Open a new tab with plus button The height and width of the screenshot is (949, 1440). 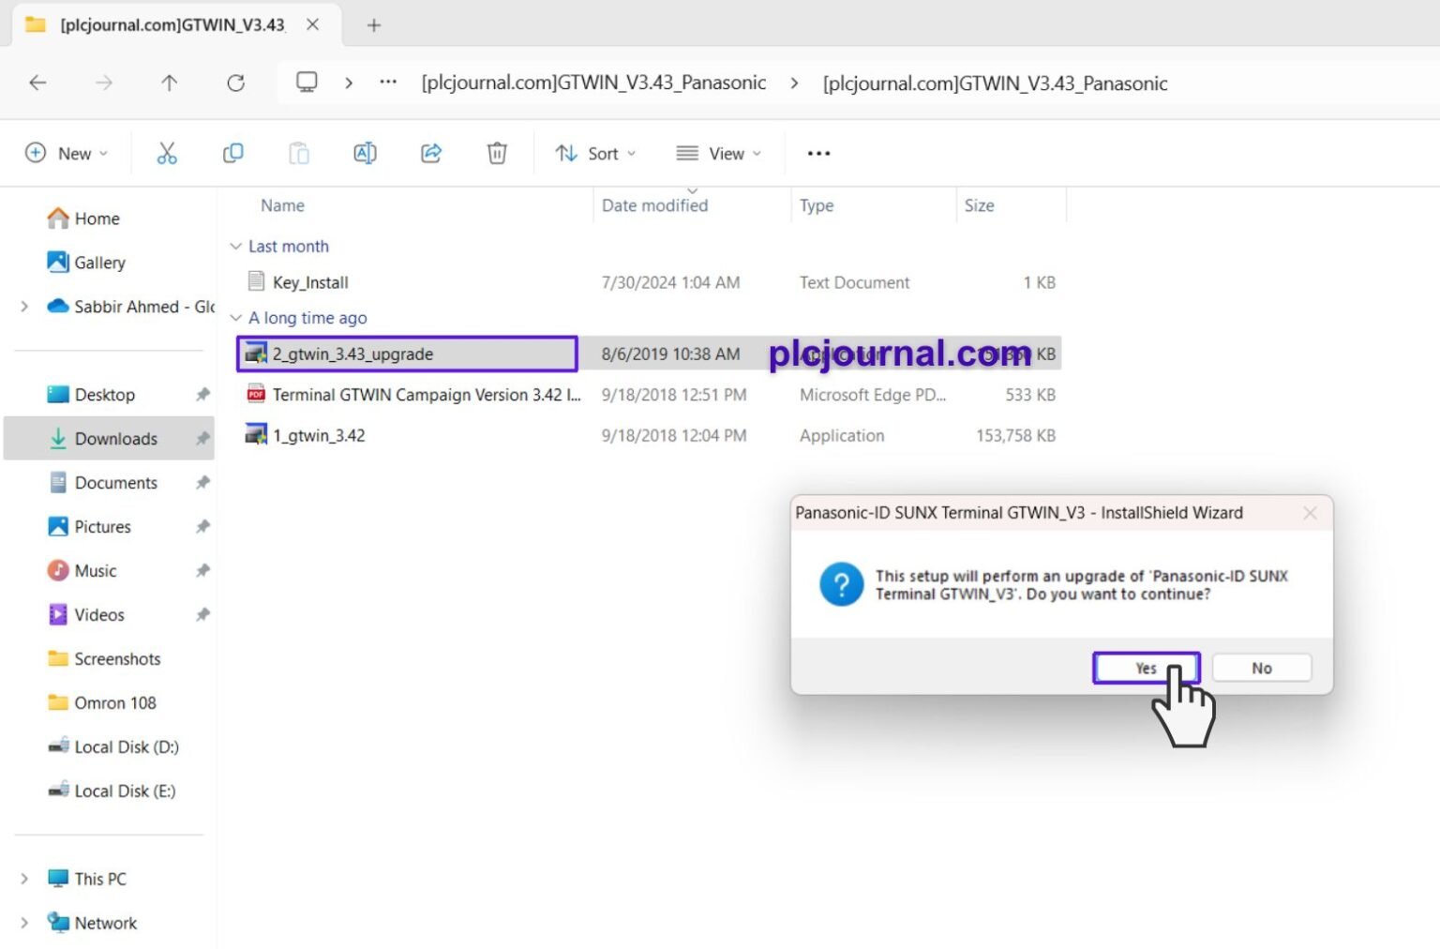click(x=373, y=25)
